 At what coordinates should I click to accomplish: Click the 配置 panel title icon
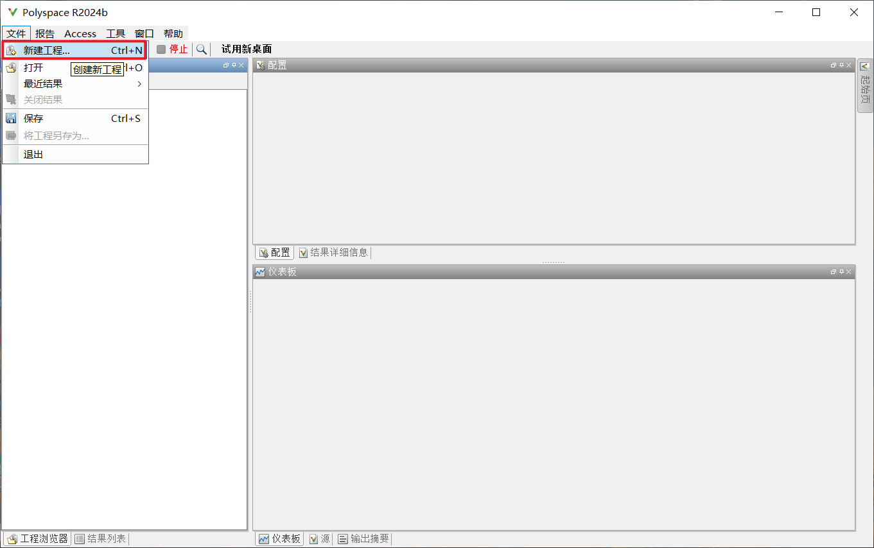click(x=260, y=65)
